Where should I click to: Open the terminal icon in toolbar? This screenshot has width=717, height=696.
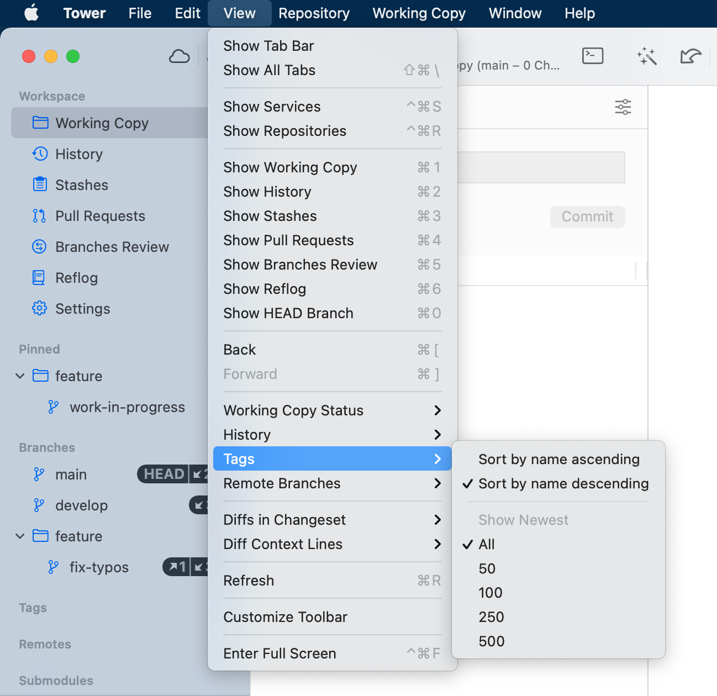pyautogui.click(x=592, y=56)
